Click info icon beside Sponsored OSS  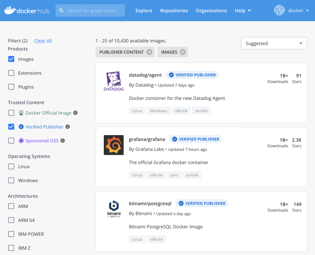pyautogui.click(x=62, y=141)
